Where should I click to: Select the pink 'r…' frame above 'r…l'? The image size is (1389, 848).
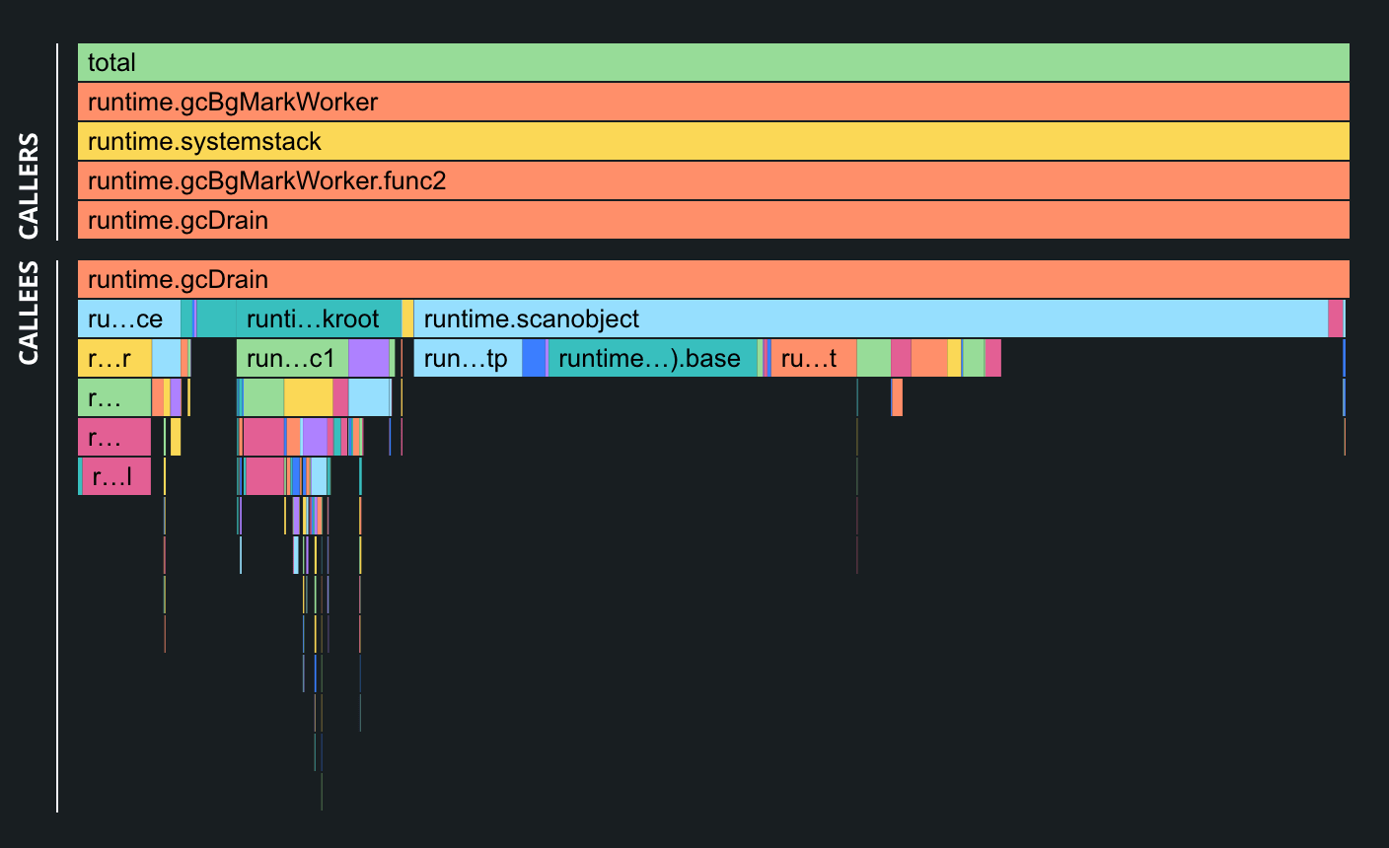click(114, 437)
